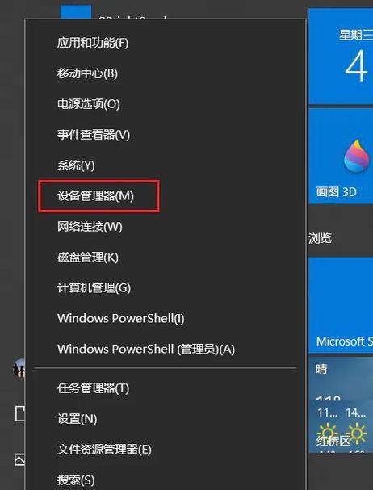Open the Microsoft Store tile
Screen dimensions: 373x490
(341, 305)
